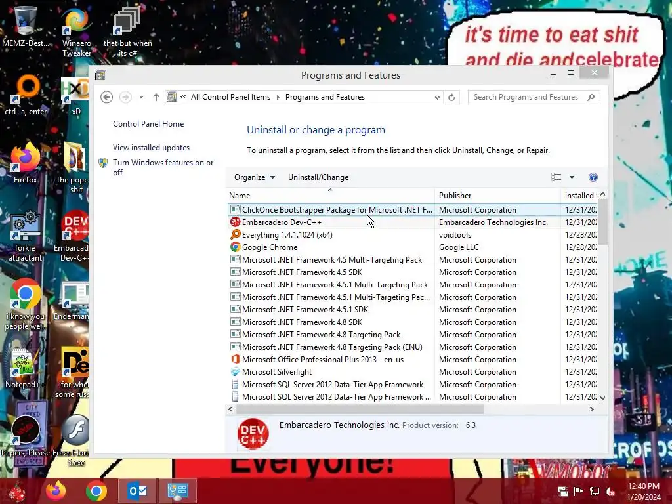Select Microsoft .NET Framework 4.5 SDK

pyautogui.click(x=412, y=272)
